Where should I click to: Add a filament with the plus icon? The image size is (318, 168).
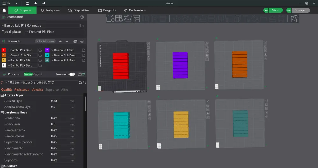pyautogui.click(x=60, y=41)
